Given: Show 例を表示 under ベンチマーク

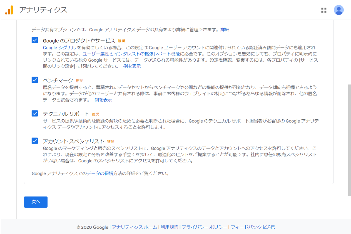Looking at the screenshot, I should tap(103, 100).
